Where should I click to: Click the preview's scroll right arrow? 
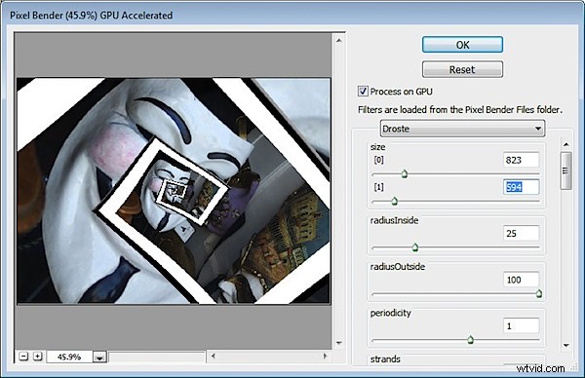325,356
